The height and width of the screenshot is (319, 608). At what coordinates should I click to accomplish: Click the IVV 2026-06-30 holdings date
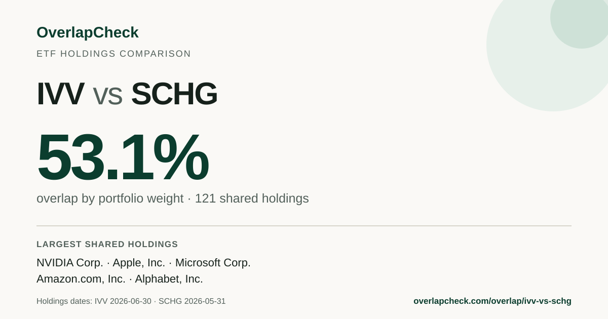[123, 301]
